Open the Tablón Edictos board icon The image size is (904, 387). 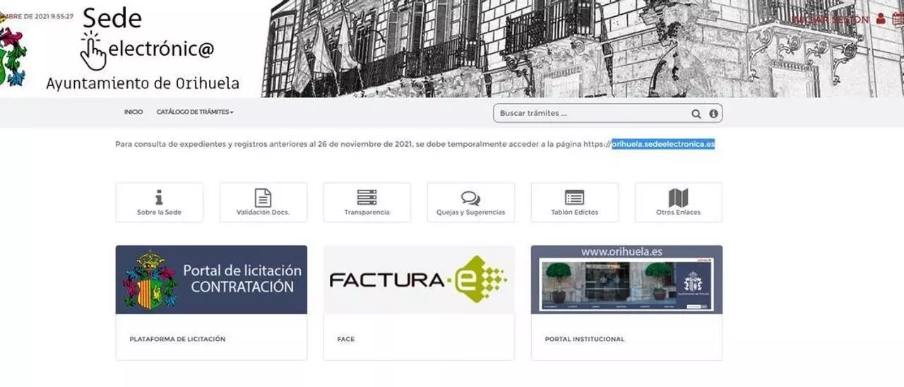click(x=574, y=198)
